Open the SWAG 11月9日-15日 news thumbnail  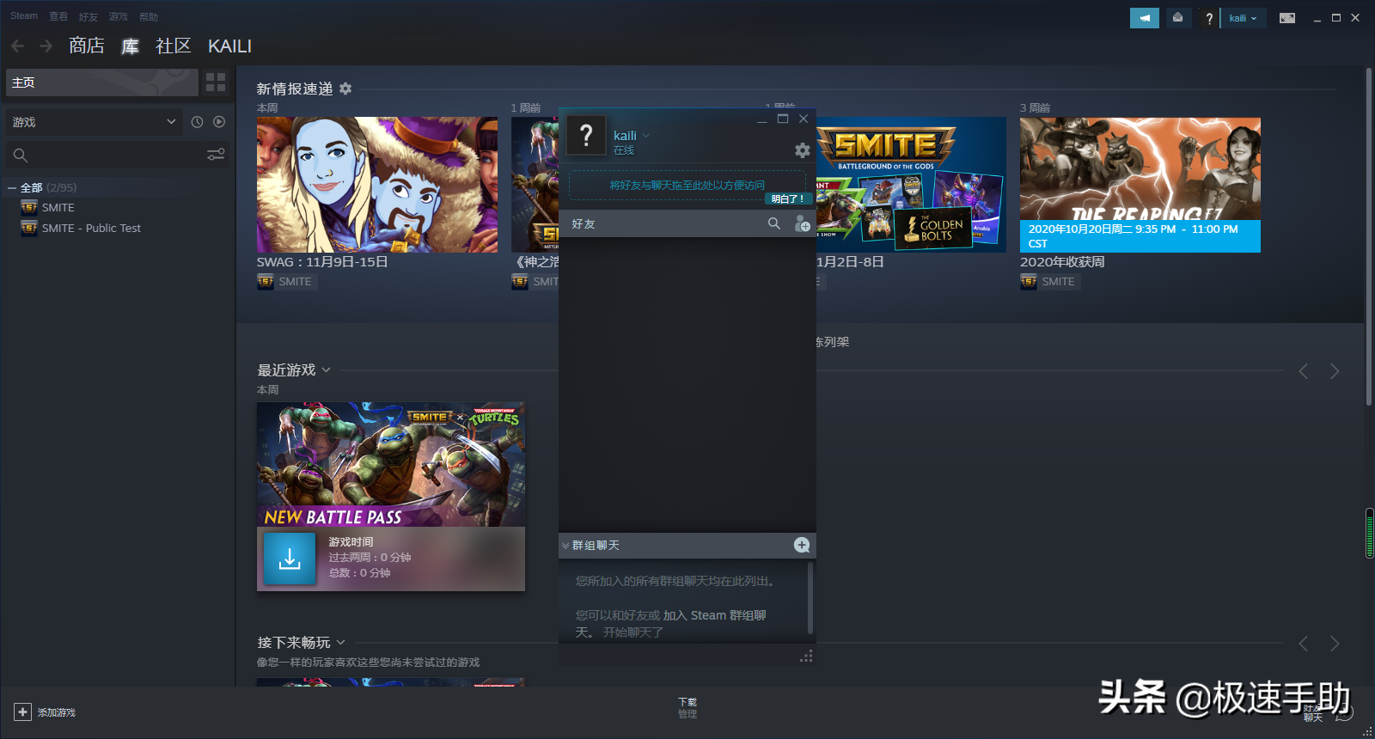[x=377, y=185]
